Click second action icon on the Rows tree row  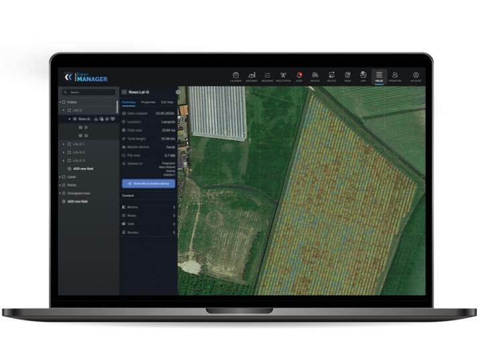tap(102, 119)
